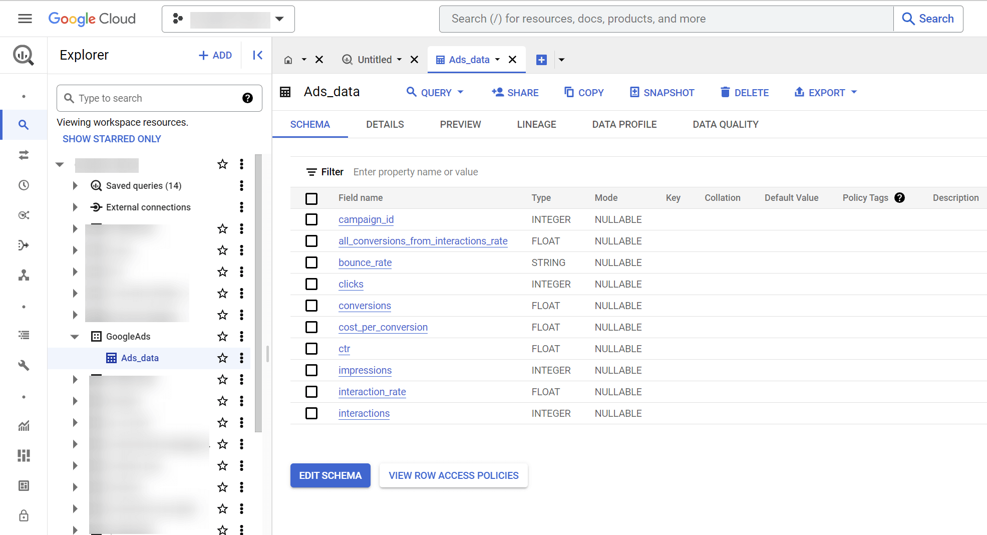Switch to the LINEAGE tab
The width and height of the screenshot is (987, 535).
point(536,124)
